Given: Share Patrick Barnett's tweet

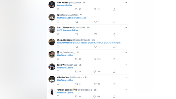Looking at the screenshot, I should tap(114, 96).
